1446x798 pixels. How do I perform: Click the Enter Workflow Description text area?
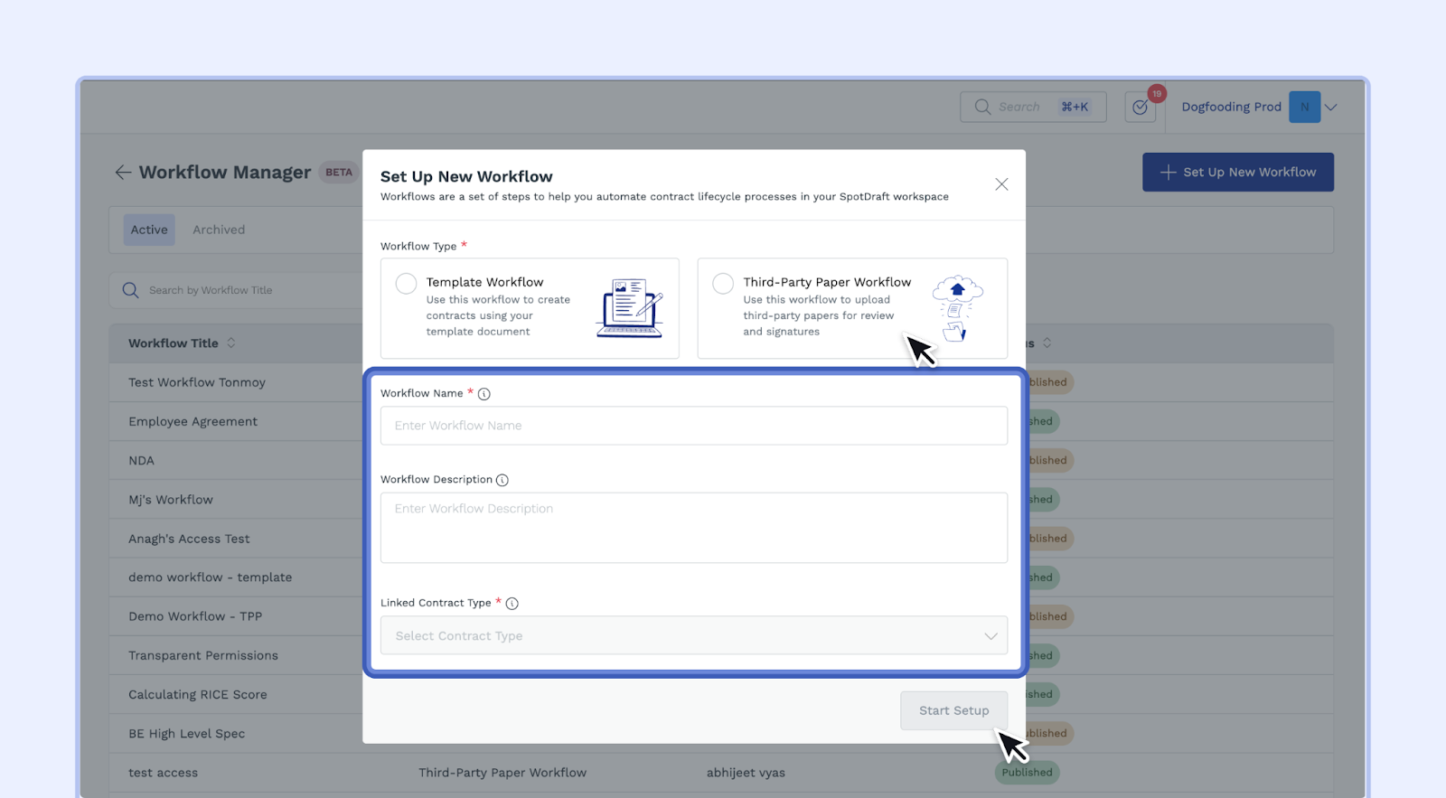pos(693,528)
